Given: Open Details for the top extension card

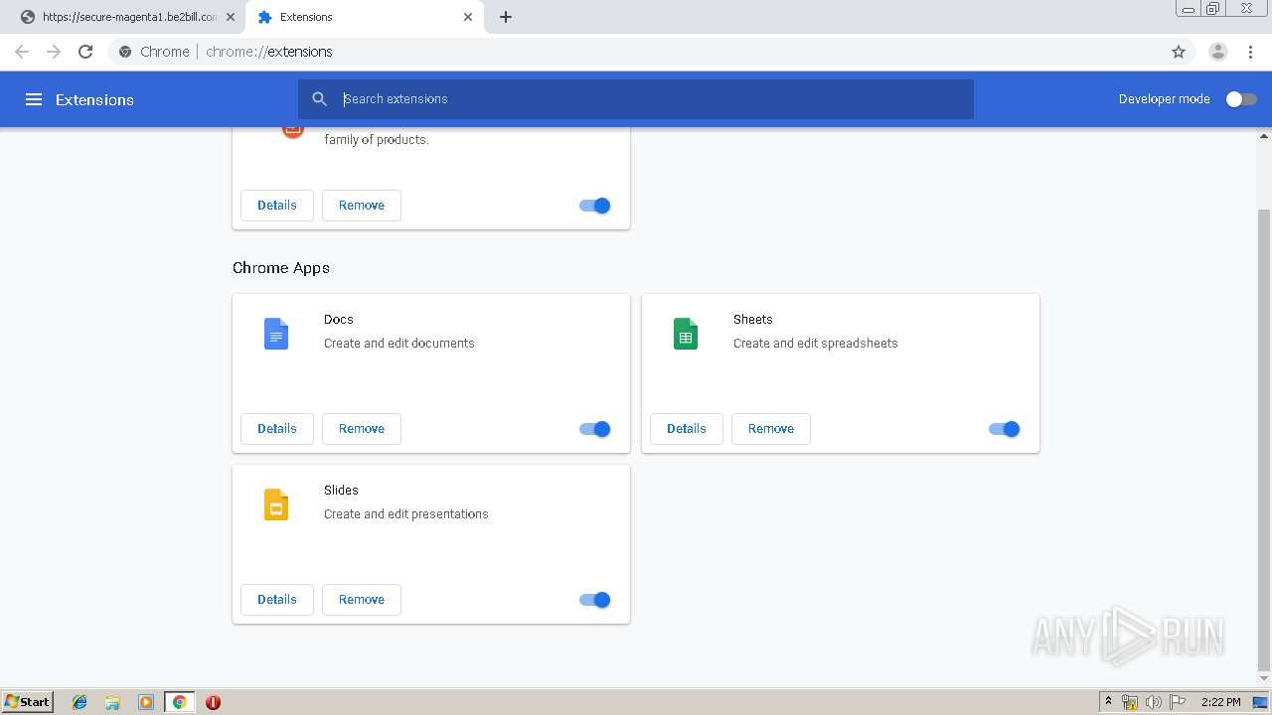Looking at the screenshot, I should (277, 206).
